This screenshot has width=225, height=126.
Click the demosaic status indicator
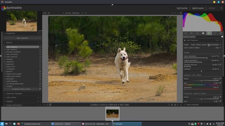click(40, 79)
